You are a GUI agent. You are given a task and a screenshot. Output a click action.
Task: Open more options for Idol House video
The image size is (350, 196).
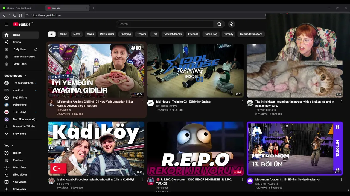pos(242,102)
